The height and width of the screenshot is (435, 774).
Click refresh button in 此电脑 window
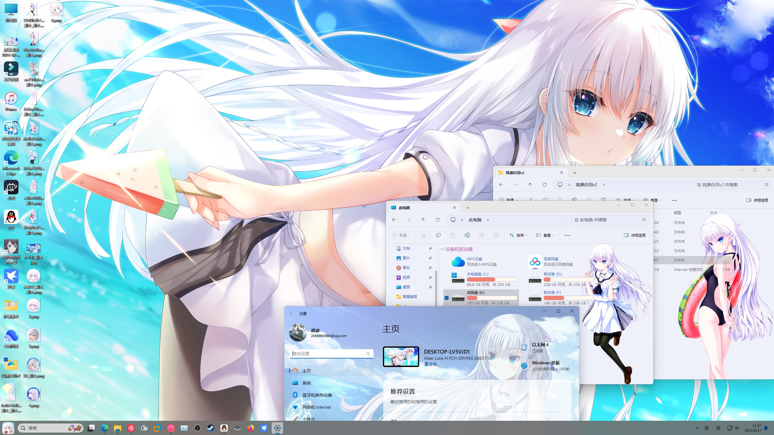[x=437, y=220]
